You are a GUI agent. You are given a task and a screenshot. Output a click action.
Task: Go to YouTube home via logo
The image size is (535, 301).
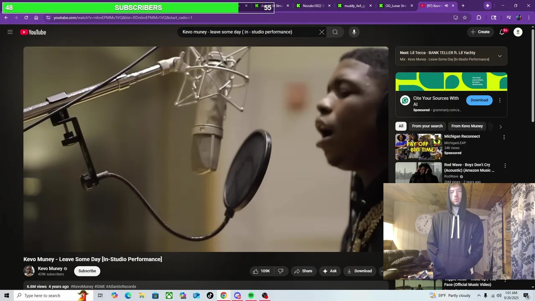(x=33, y=32)
